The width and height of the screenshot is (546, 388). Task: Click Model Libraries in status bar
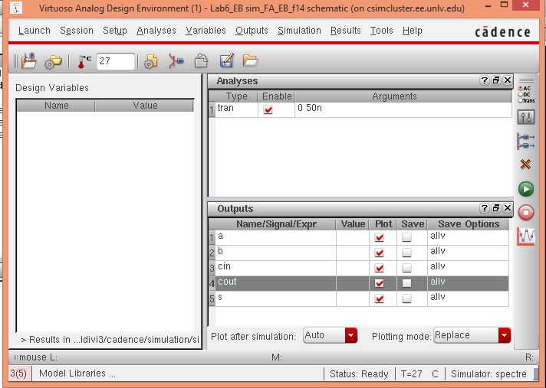click(77, 373)
